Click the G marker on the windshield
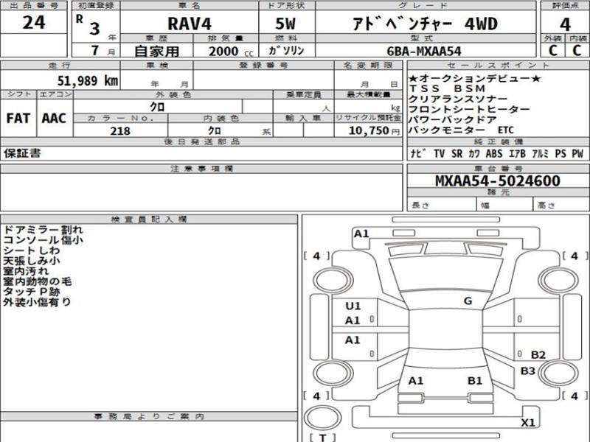Viewport: 590px width, 442px height. pyautogui.click(x=468, y=301)
